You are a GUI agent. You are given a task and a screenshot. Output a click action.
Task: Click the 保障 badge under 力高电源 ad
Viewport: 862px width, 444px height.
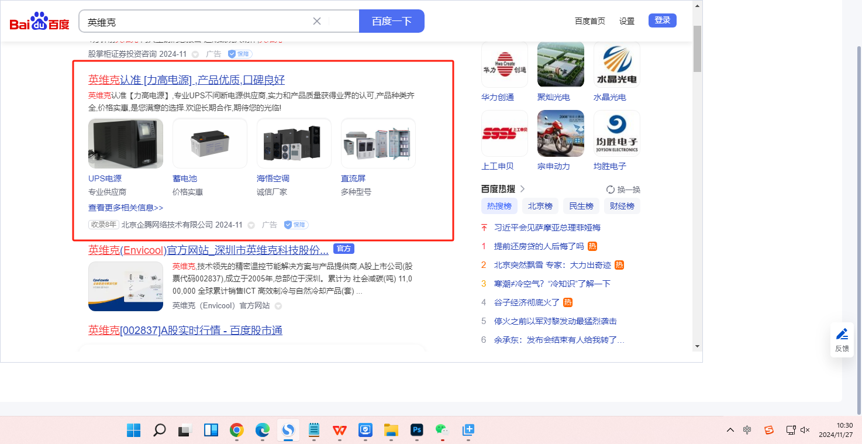(296, 225)
